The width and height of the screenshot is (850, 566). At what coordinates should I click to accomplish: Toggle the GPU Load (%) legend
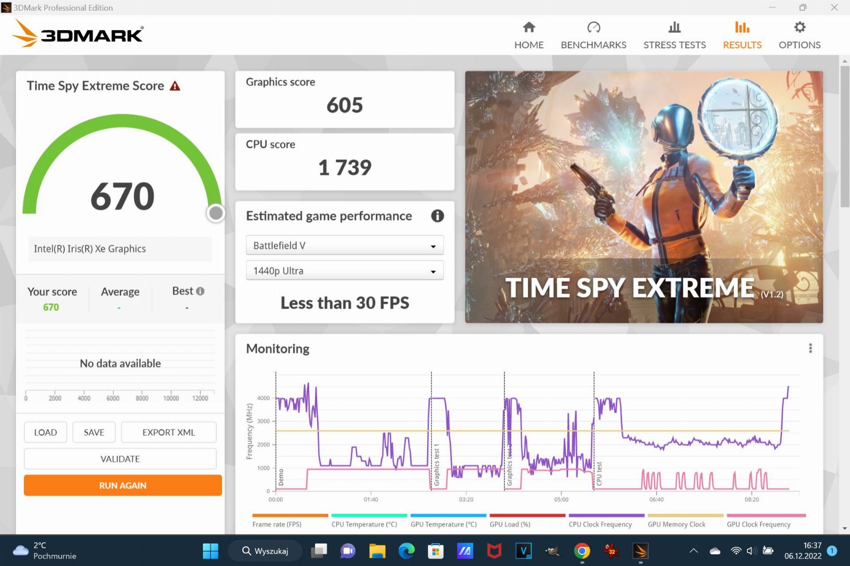pos(527,520)
